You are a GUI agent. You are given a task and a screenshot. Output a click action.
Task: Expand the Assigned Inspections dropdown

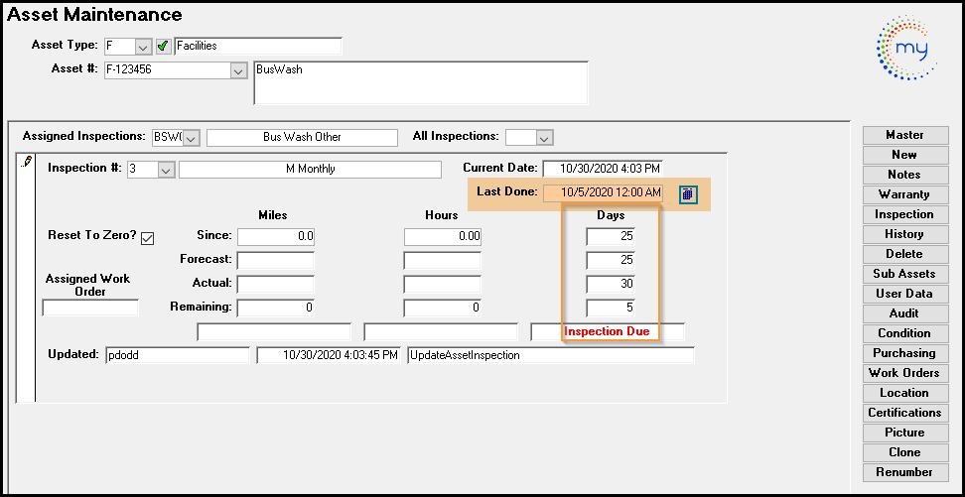tap(192, 138)
